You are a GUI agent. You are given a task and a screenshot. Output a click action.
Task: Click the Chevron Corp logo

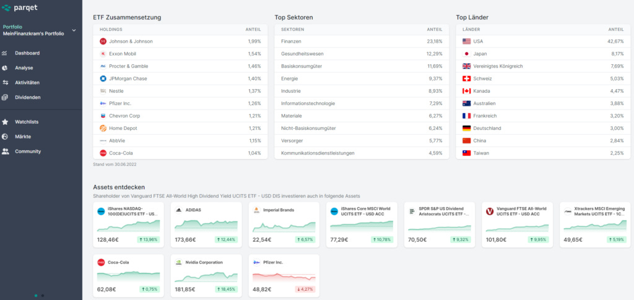(x=103, y=116)
